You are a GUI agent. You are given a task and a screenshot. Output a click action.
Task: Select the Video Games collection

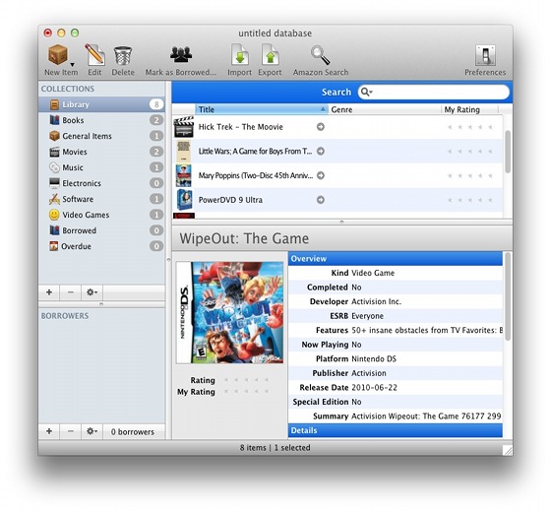[101, 215]
